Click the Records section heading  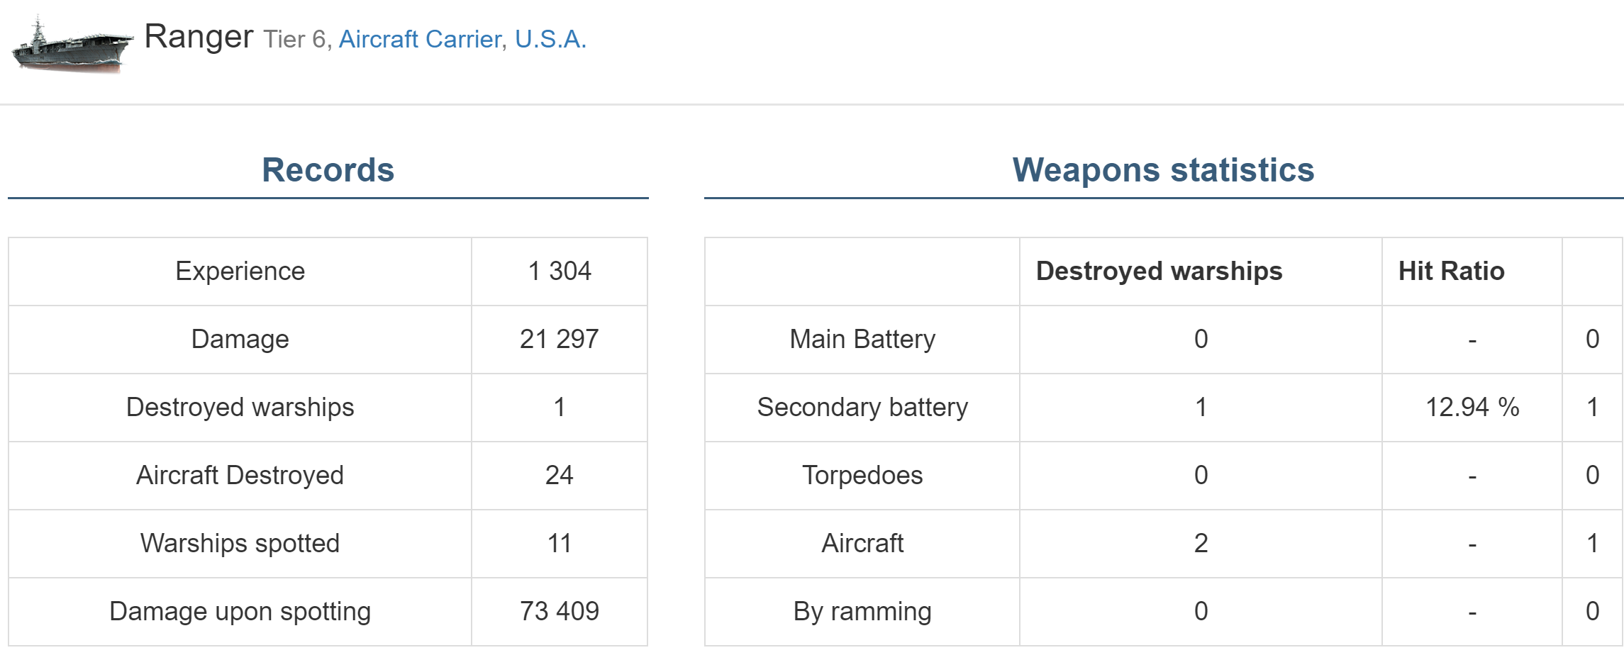point(327,169)
